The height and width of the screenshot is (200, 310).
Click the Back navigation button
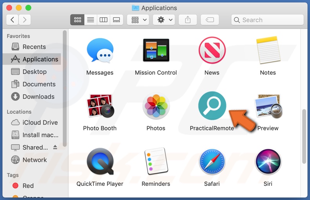point(13,20)
